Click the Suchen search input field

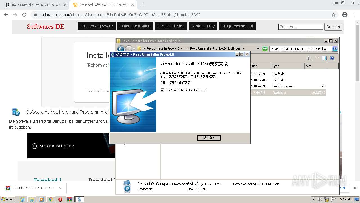point(301,27)
